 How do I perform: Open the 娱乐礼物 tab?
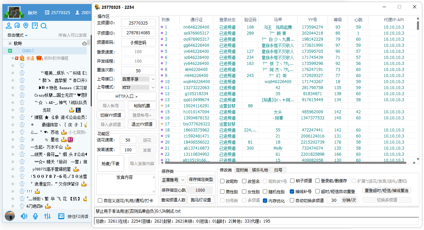[260, 170]
